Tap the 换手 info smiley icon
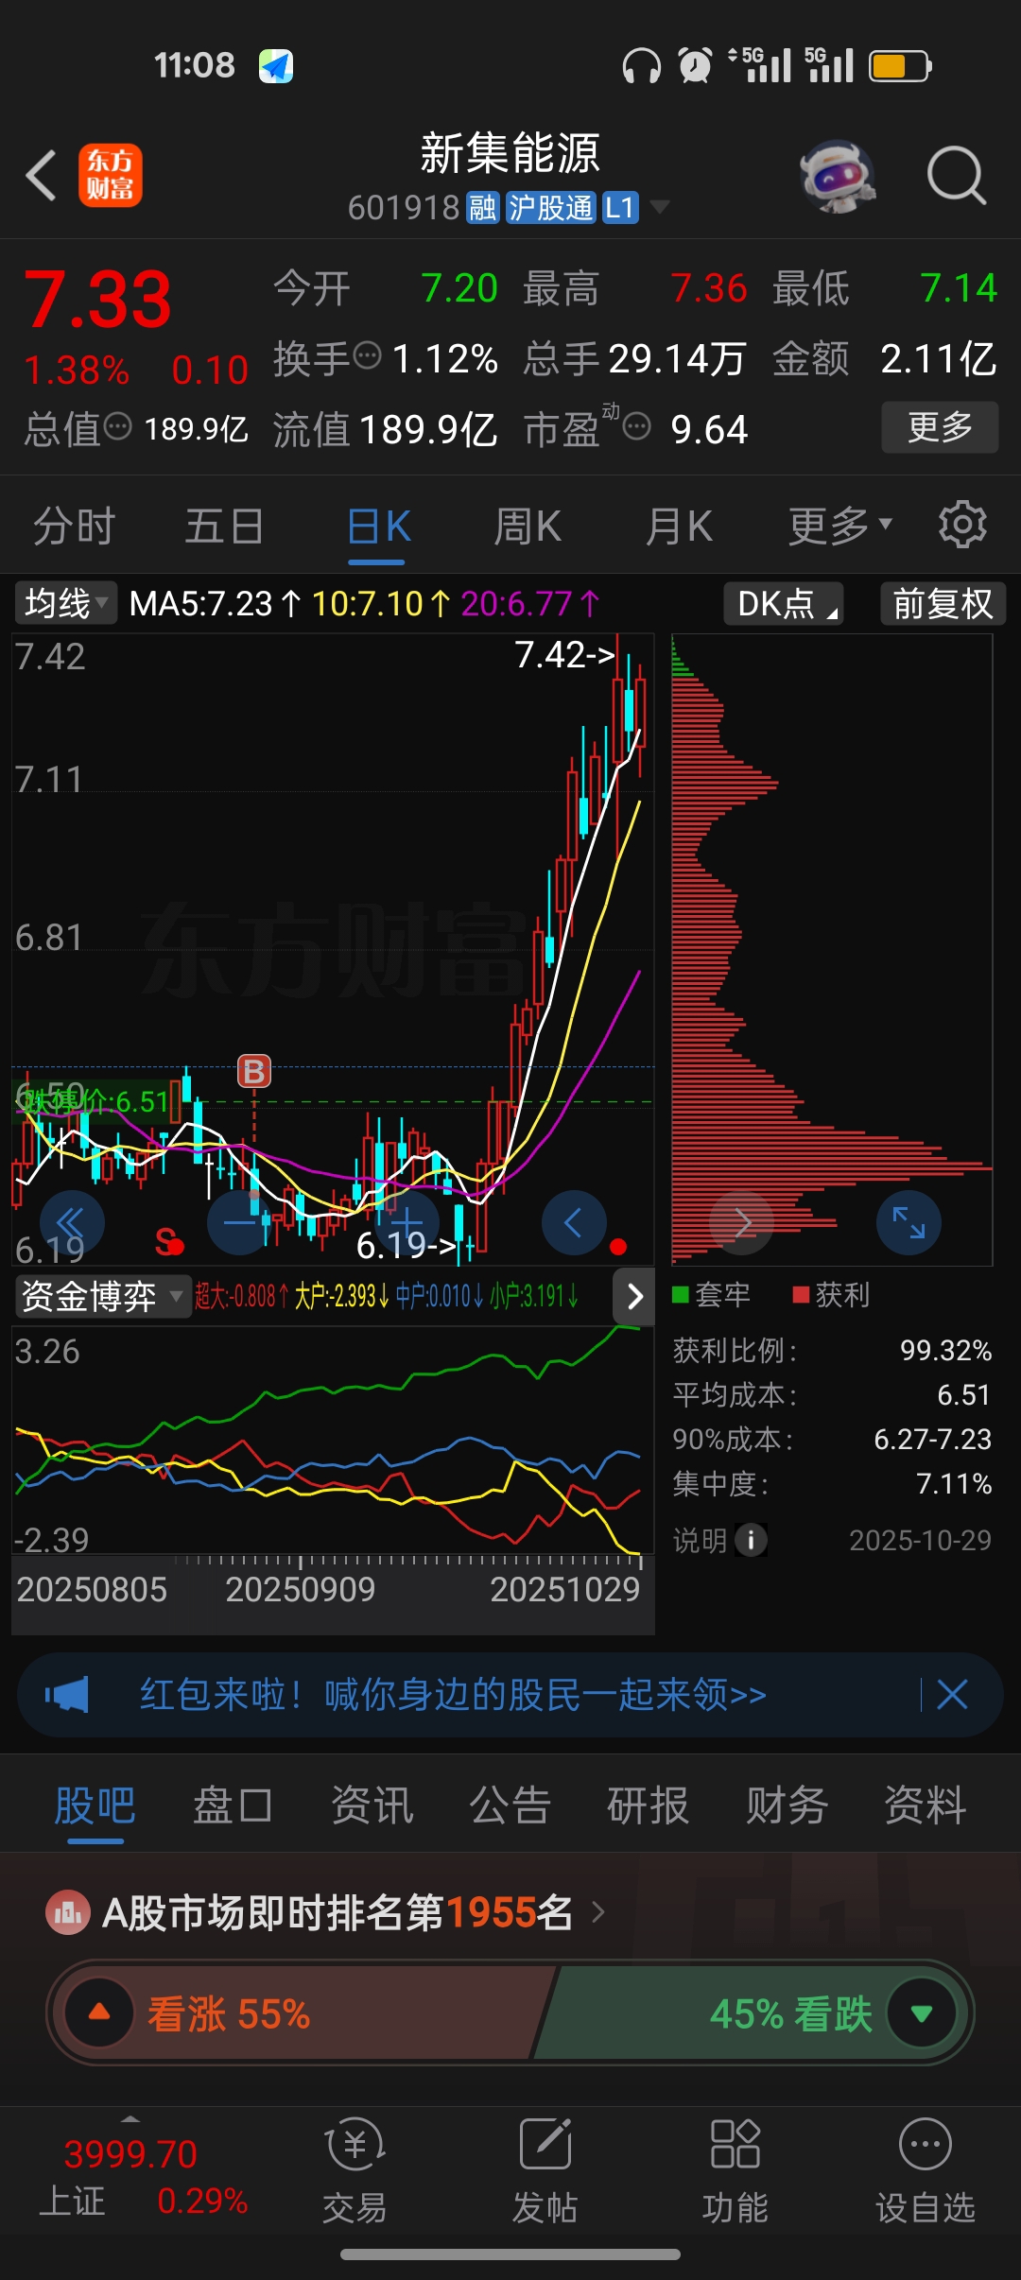Image resolution: width=1021 pixels, height=2280 pixels. point(367,356)
